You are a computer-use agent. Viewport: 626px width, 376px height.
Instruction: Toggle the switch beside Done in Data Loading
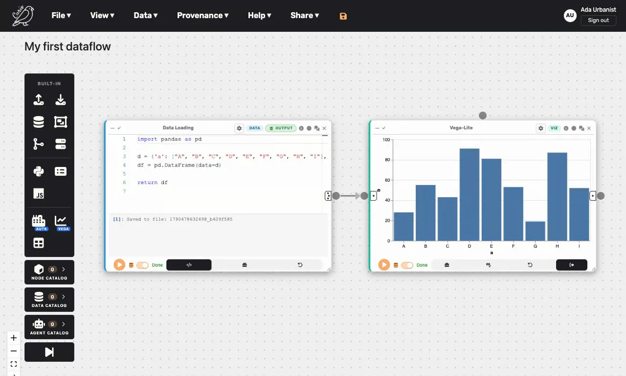142,265
